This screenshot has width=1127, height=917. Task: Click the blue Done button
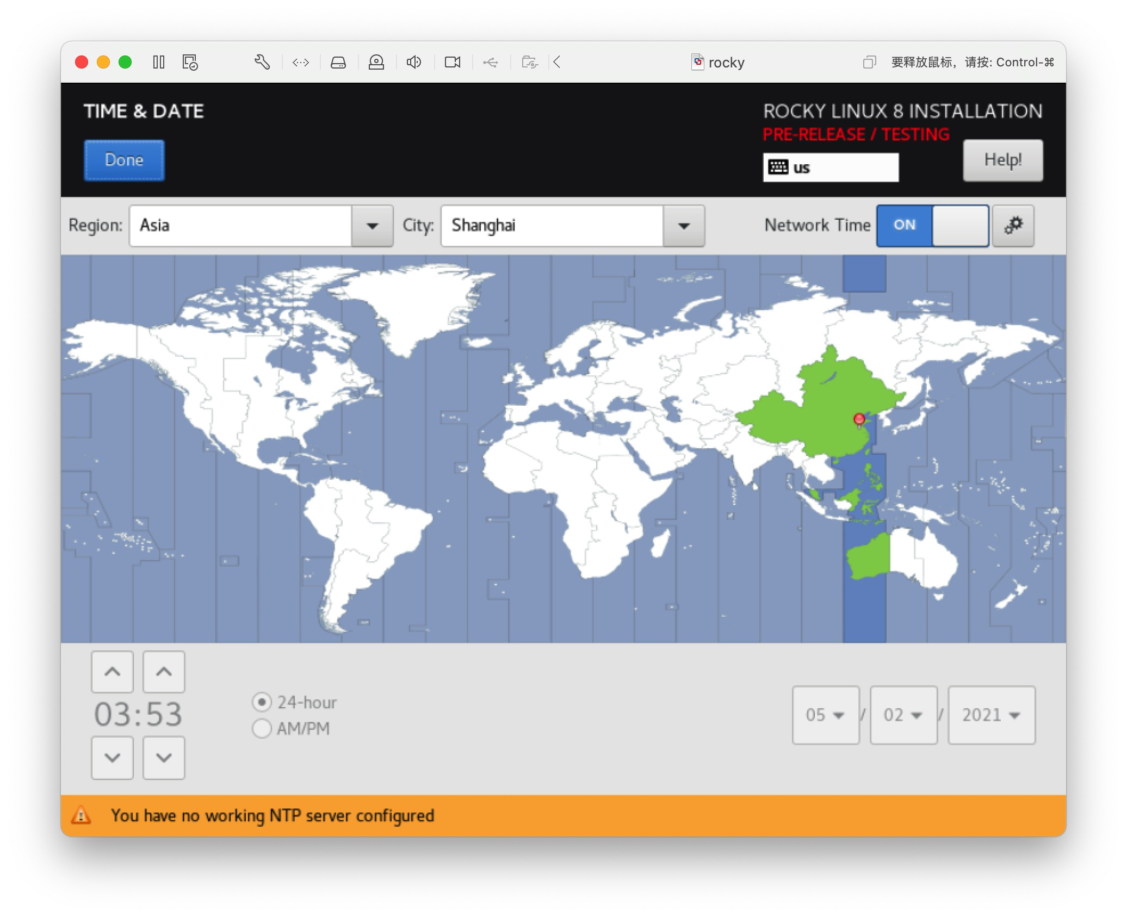[x=124, y=160]
